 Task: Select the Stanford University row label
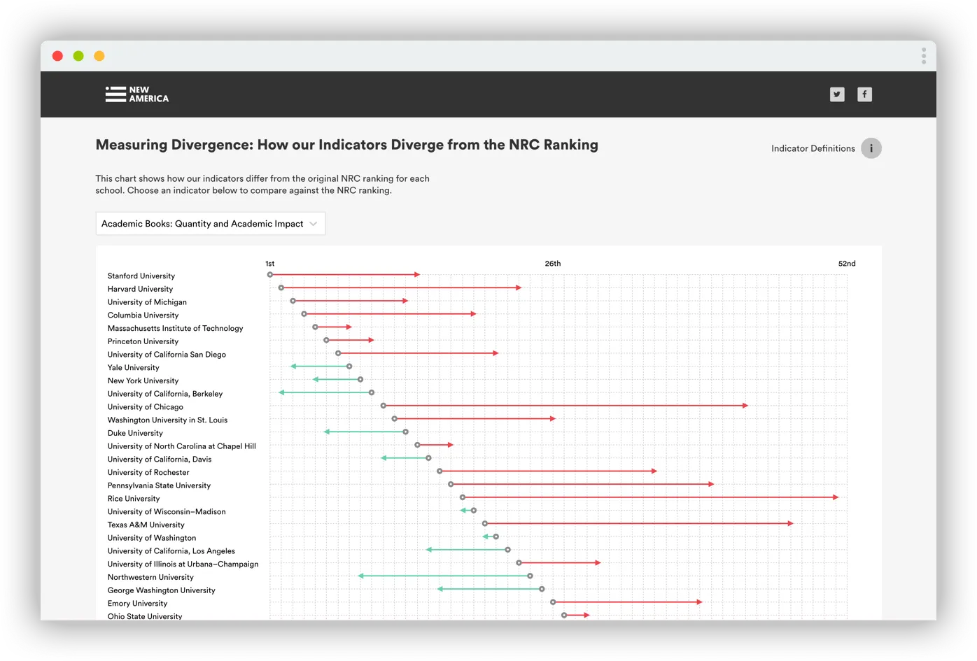pos(141,276)
